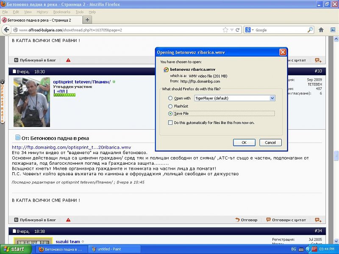The width and height of the screenshot is (339, 254).
Task: Open the History menu
Action: pos(42,12)
